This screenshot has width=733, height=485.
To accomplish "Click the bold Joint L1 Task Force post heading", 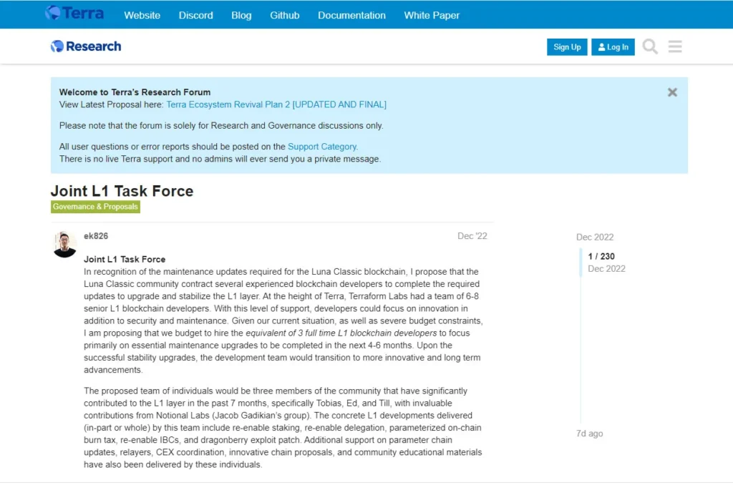I will point(125,260).
